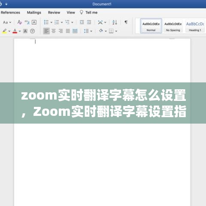Clear all formatting with the eraser icon
This screenshot has width=206, height=206.
[x=20, y=22]
